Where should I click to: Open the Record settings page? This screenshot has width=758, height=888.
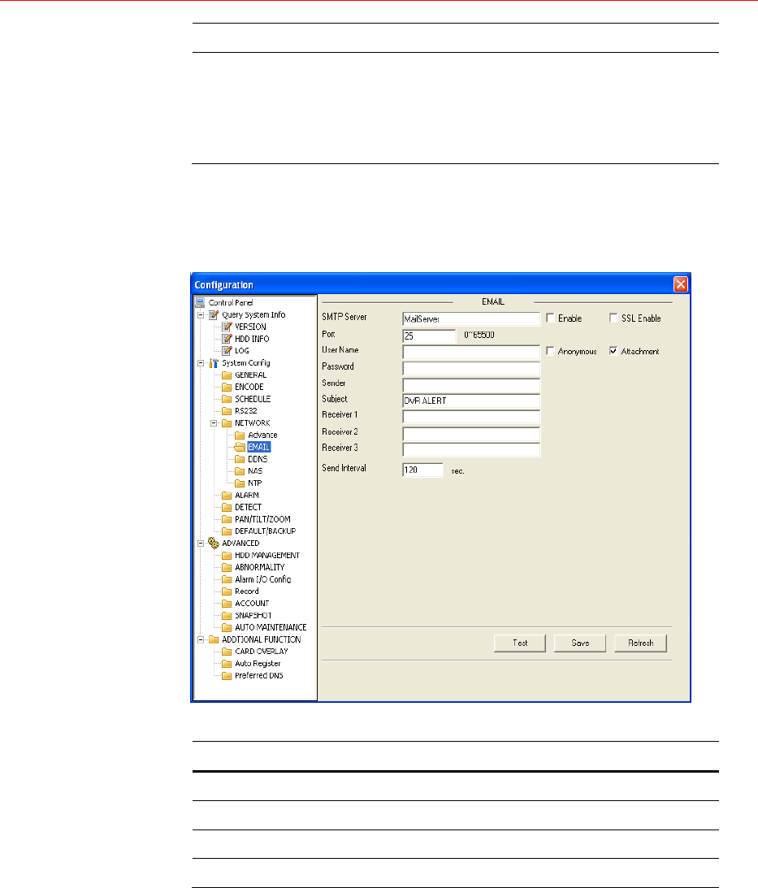246,591
